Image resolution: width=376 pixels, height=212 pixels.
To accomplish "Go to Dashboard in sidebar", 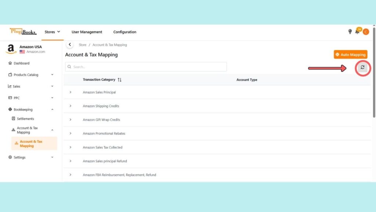I will coord(22,63).
